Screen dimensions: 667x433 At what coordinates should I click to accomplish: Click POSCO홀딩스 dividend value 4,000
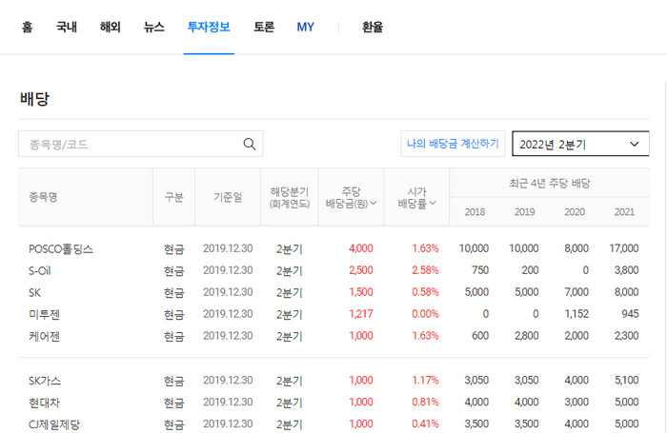[361, 248]
